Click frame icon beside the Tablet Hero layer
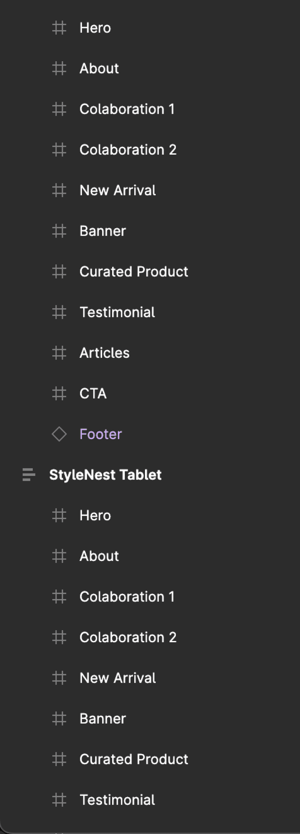Image resolution: width=300 pixels, height=834 pixels. (x=59, y=515)
